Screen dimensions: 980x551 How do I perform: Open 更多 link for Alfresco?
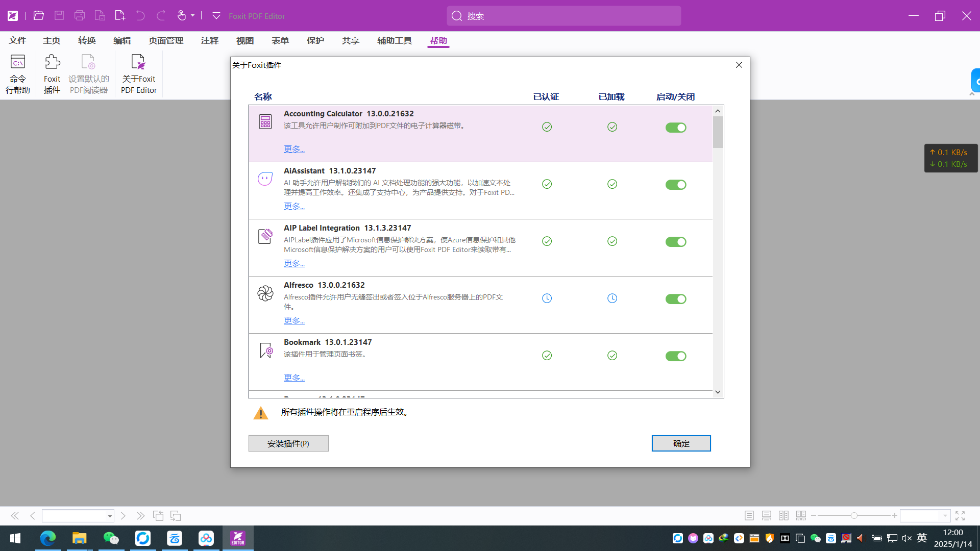(x=294, y=320)
